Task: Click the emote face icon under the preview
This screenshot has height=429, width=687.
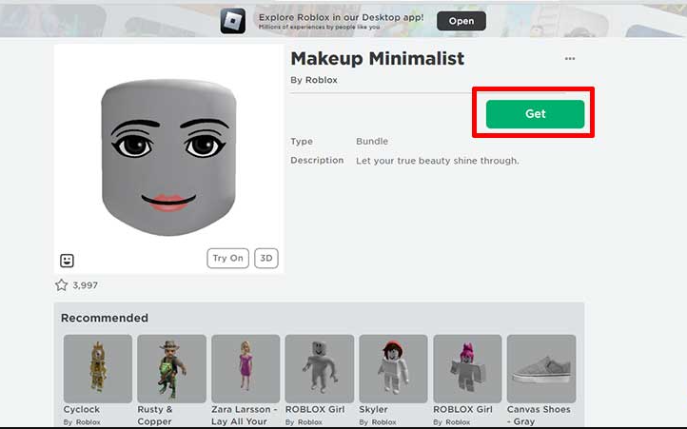Action: click(x=67, y=261)
